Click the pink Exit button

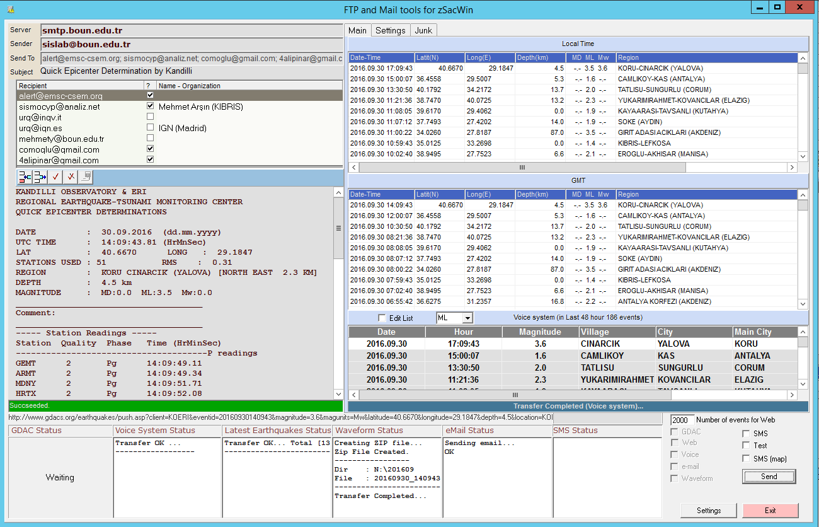point(770,511)
